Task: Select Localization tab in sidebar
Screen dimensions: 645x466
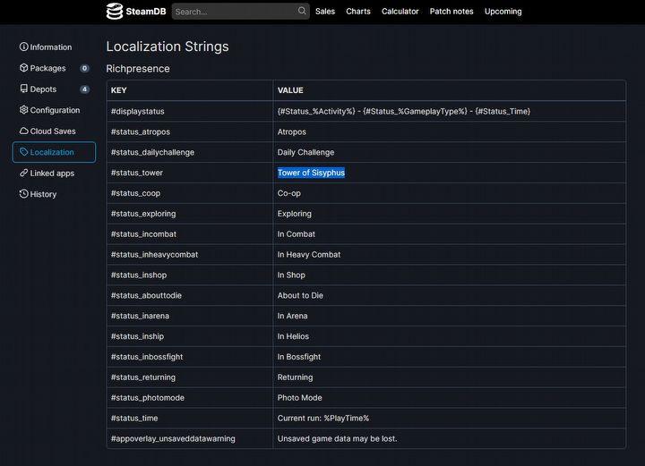Action: pyautogui.click(x=52, y=152)
